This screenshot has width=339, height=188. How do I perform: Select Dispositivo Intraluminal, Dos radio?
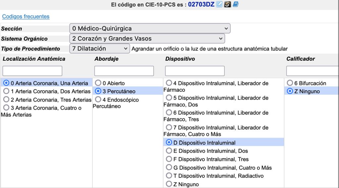click(x=169, y=151)
